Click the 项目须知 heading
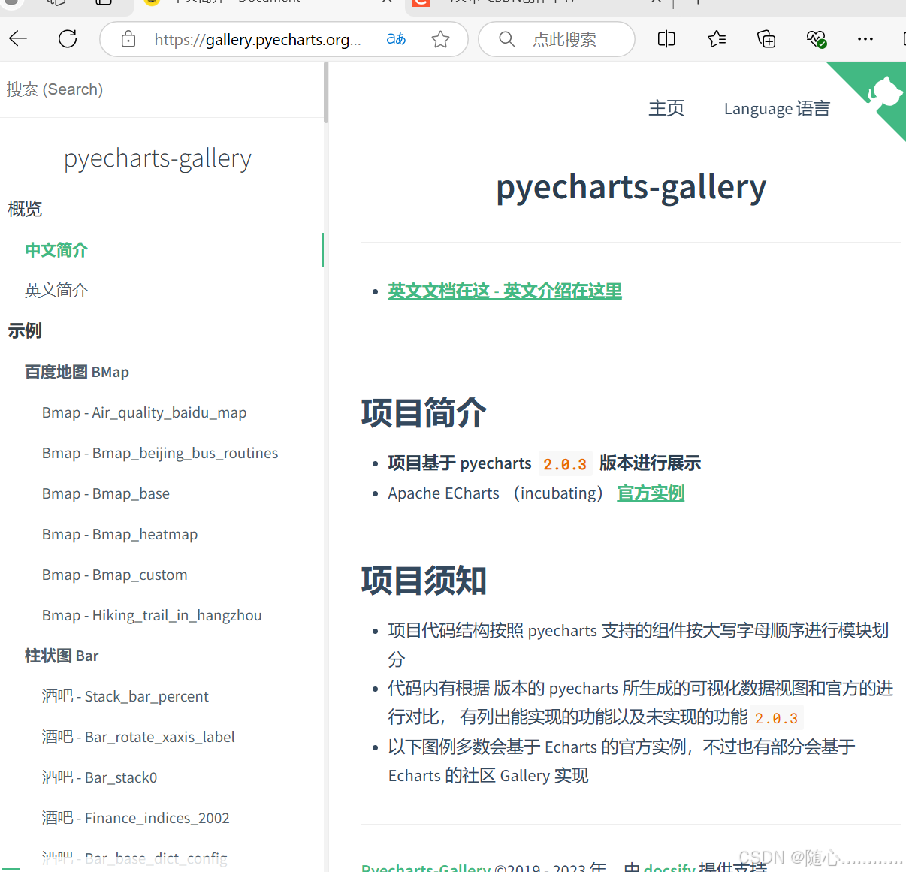The image size is (906, 872). click(424, 581)
